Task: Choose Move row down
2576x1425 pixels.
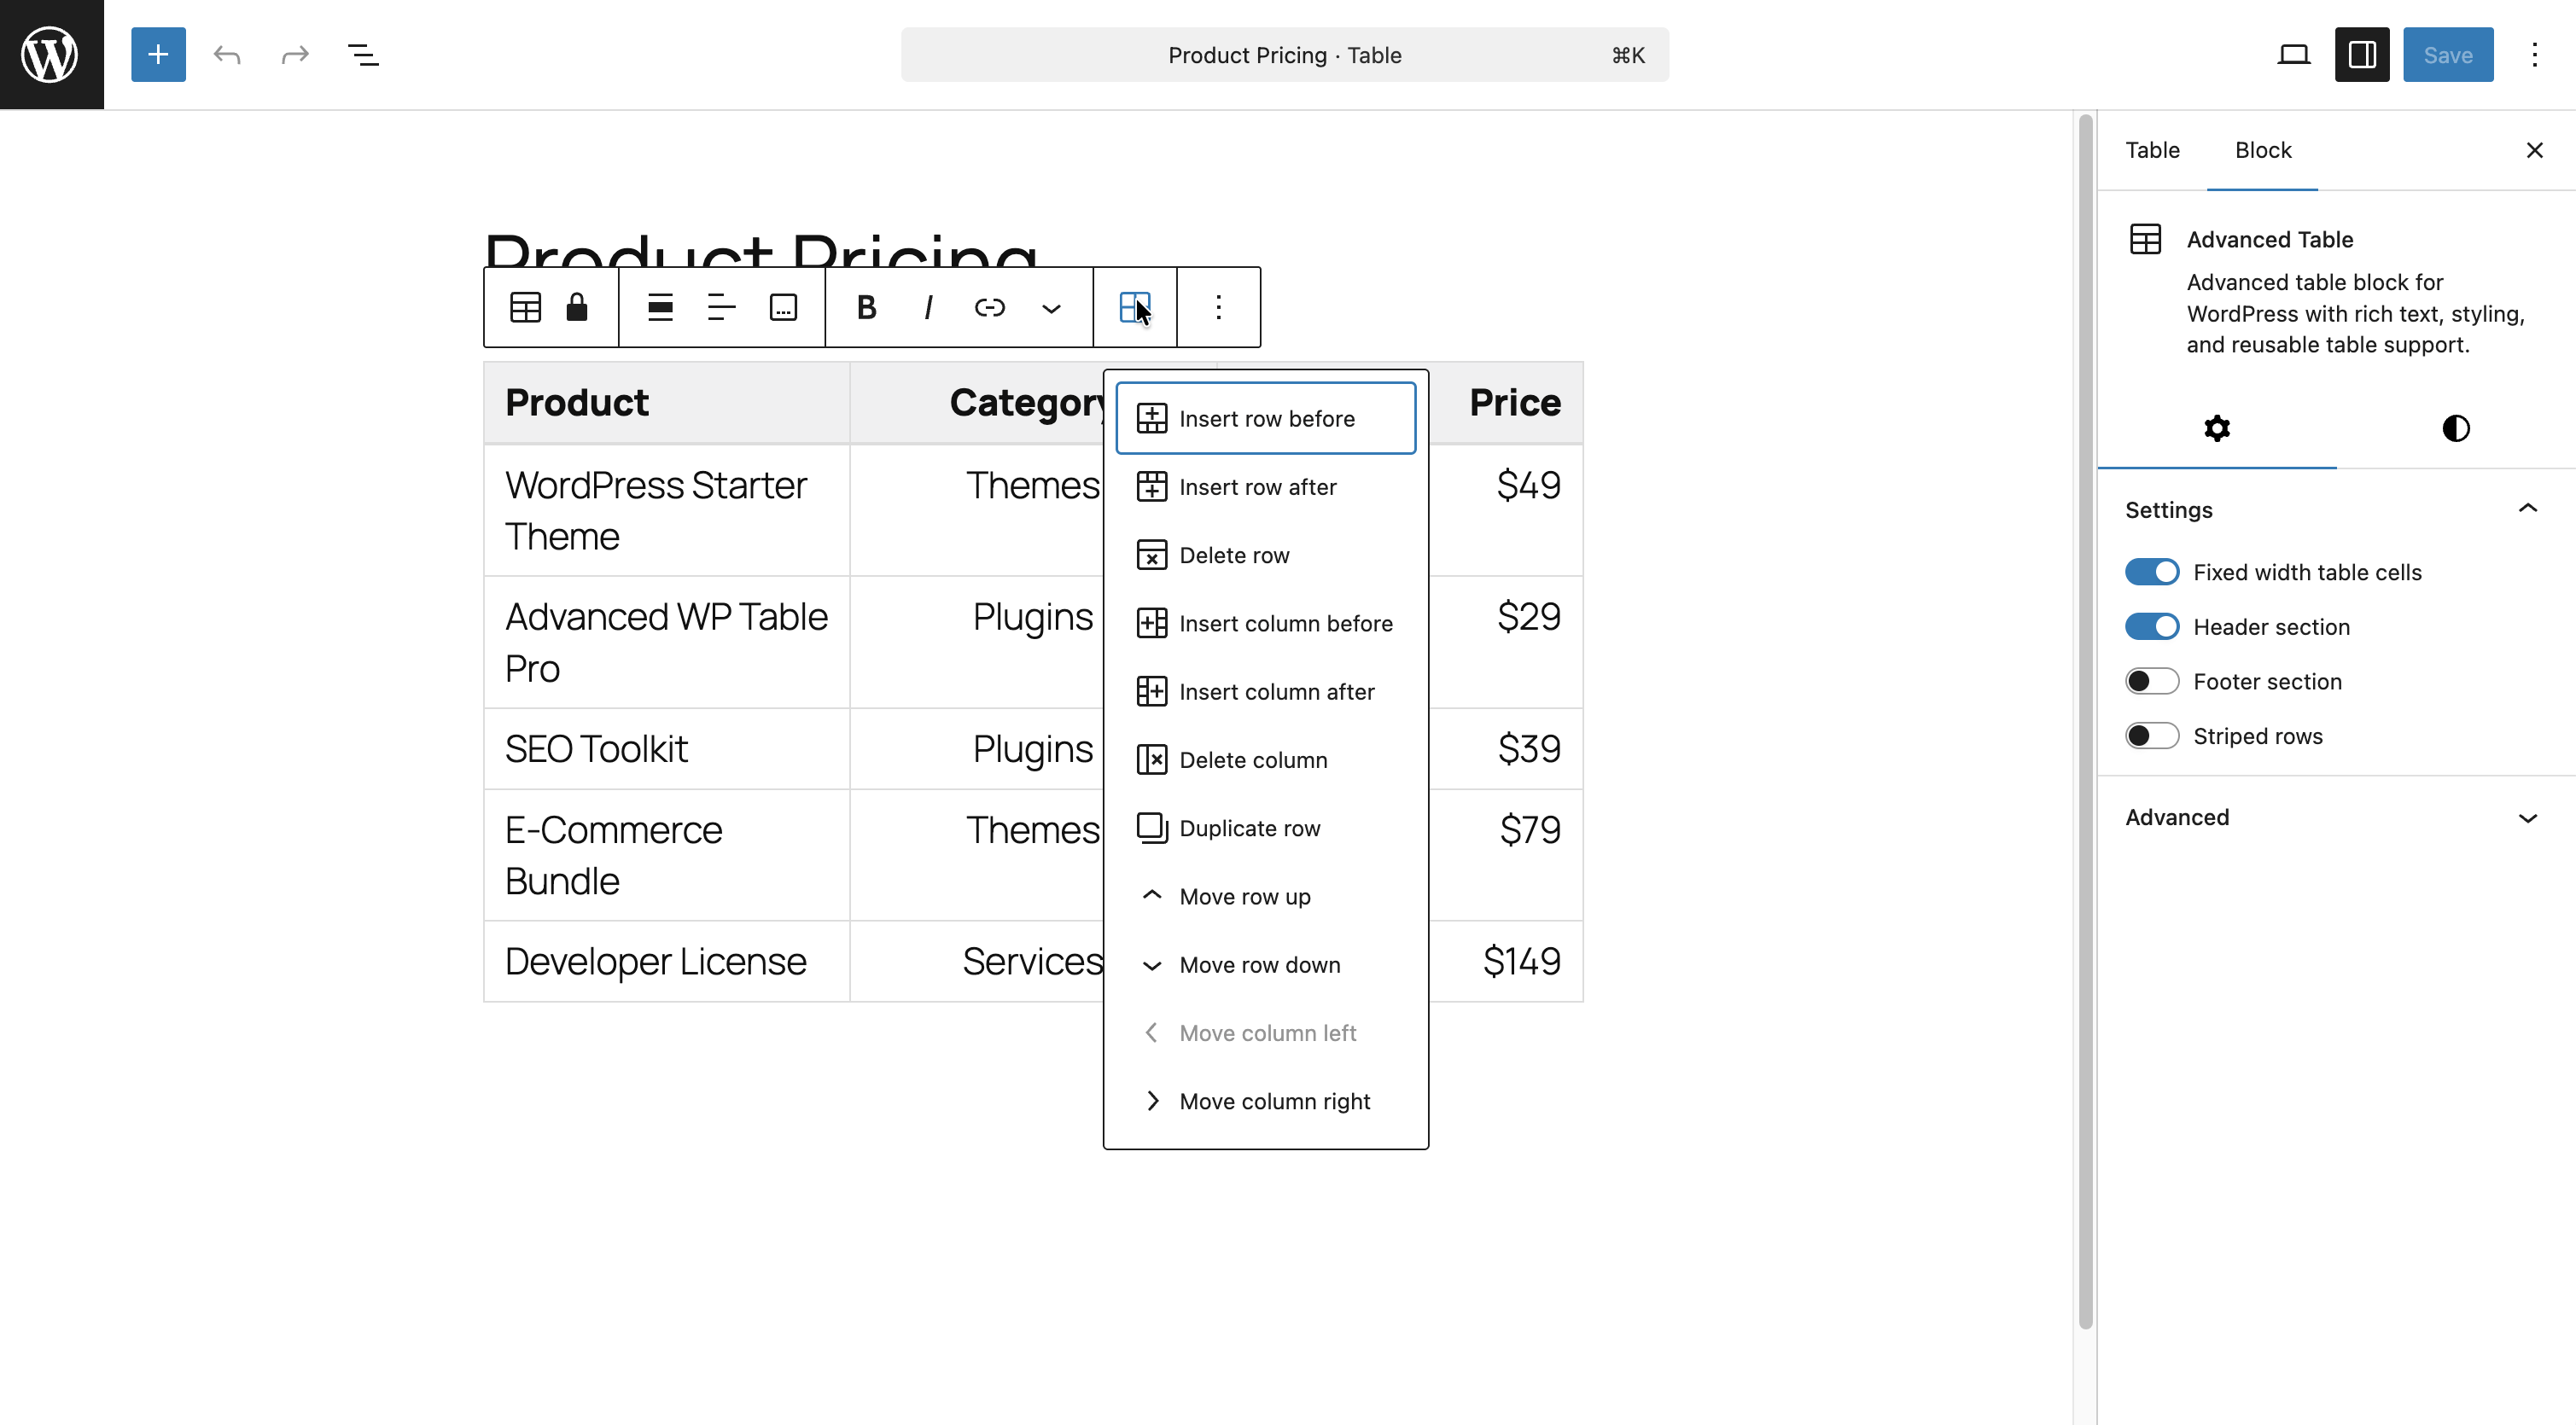Action: tap(1266, 965)
